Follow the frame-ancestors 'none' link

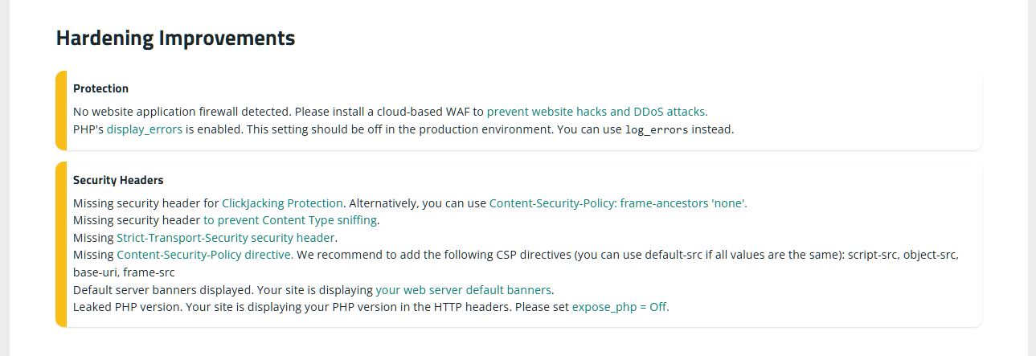617,203
